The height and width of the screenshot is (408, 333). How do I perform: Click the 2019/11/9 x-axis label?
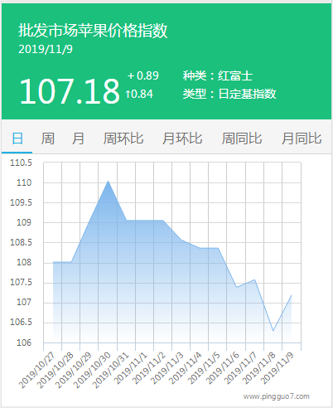pos(277,368)
